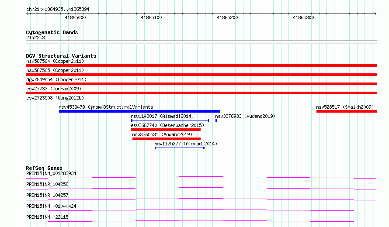Open the dgv7849n54 (Cooper2011) label

coord(56,79)
